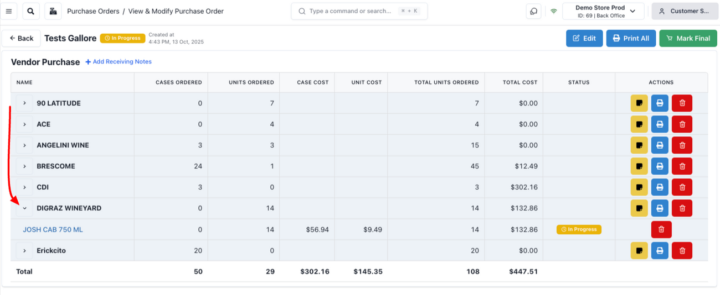Click Add Receiving Notes link
Viewport: 720px width, 295px height.
click(119, 62)
